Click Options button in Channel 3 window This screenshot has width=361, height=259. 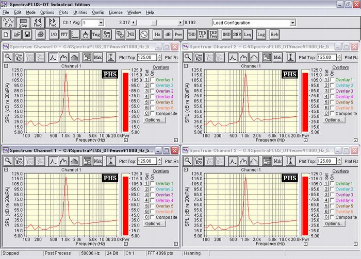[x=334, y=223]
